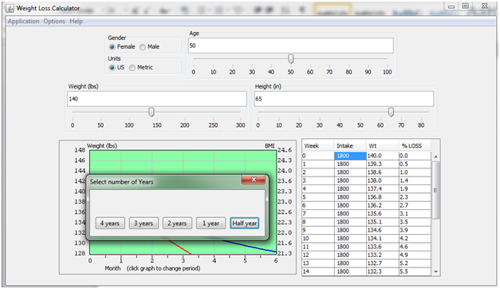Click the table scrollbar up arrow
The width and height of the screenshot is (500, 289).
point(435,156)
